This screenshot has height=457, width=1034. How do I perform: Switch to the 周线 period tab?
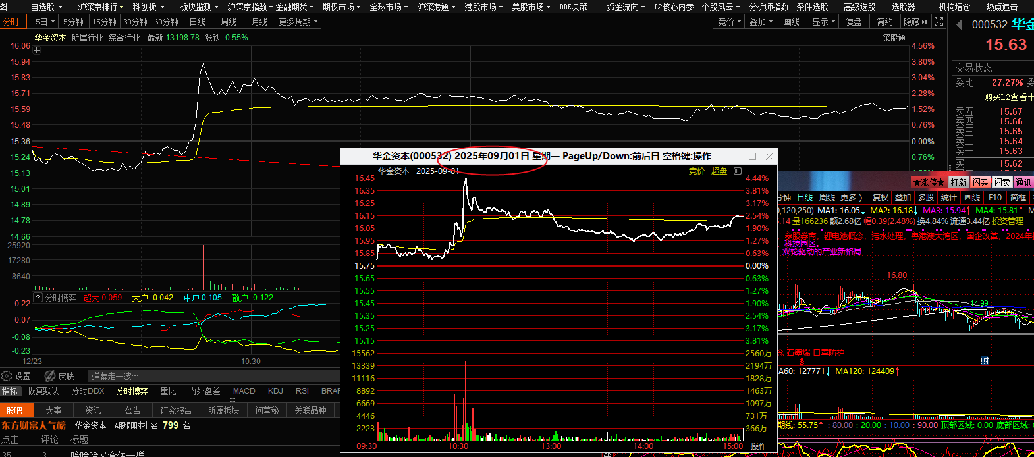click(x=229, y=22)
